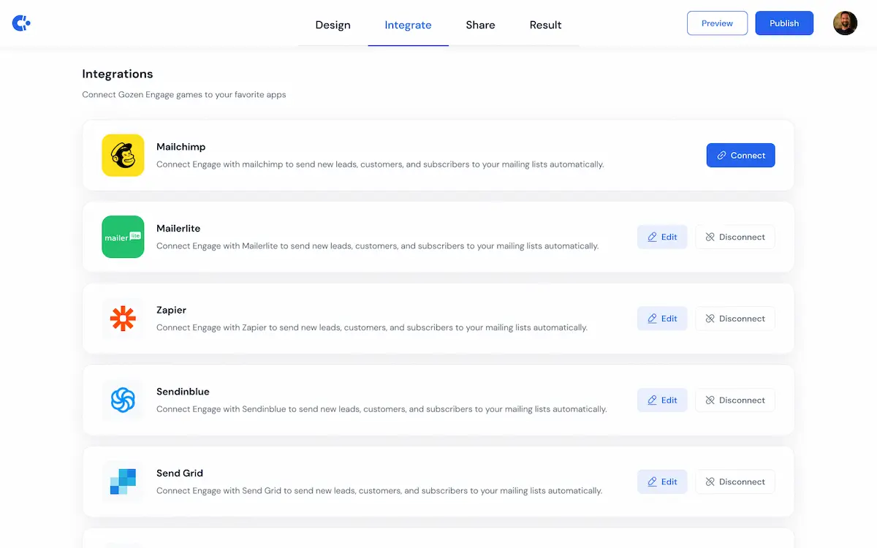Image resolution: width=877 pixels, height=548 pixels.
Task: Click the pencil icon on Zapier's Edit button
Action: point(653,318)
